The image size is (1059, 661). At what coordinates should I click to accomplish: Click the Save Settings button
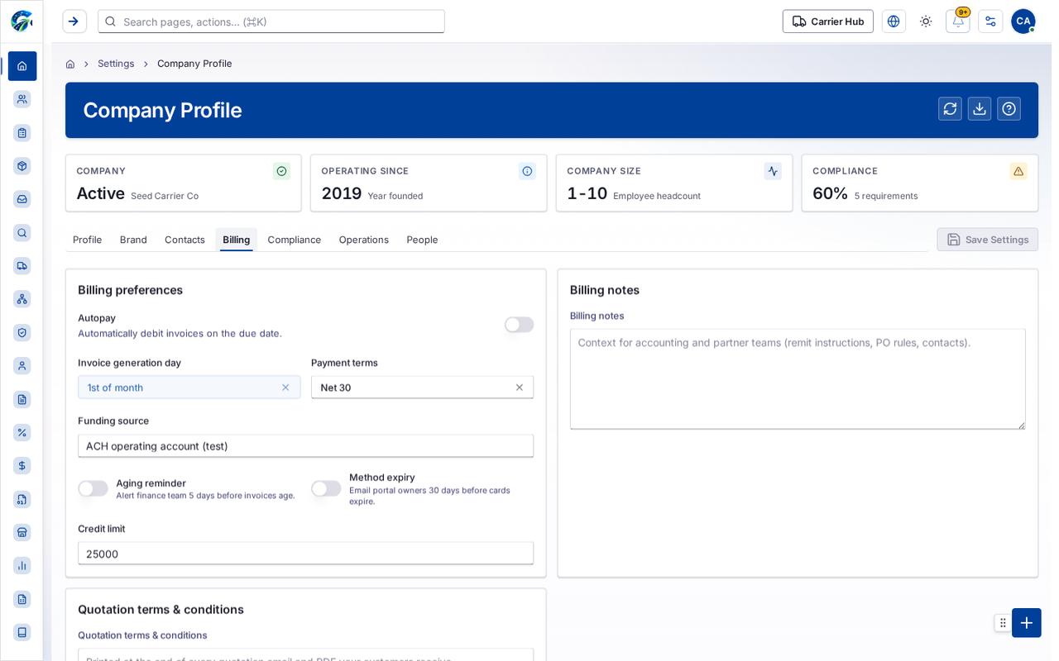point(987,240)
